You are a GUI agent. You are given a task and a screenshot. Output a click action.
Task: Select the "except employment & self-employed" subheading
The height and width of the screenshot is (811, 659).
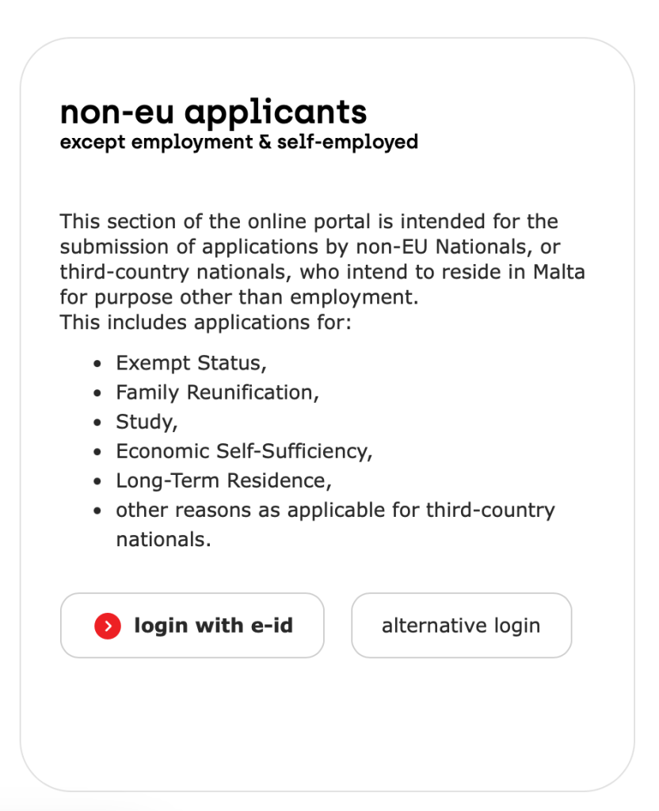pos(238,143)
